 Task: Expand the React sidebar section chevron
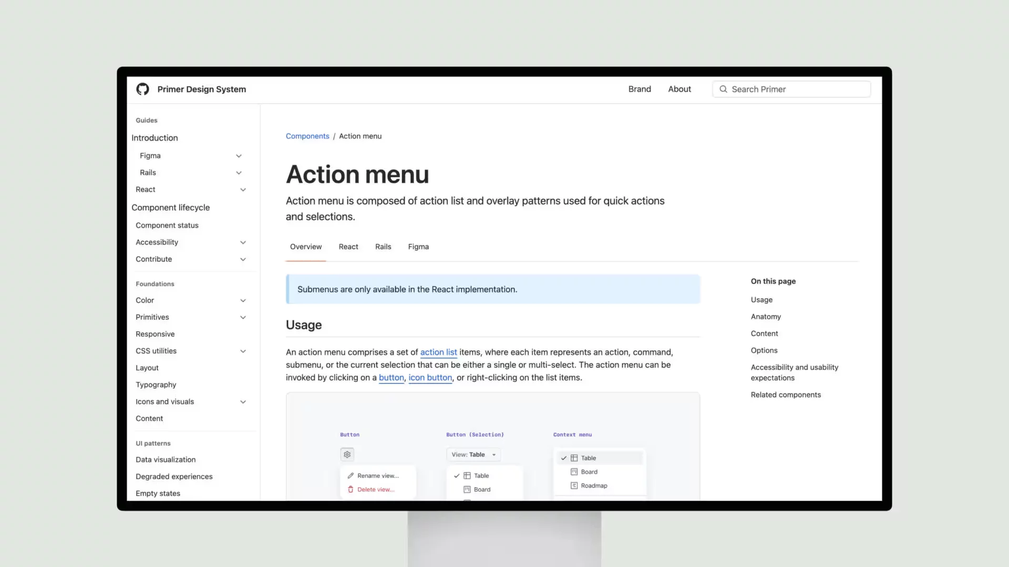243,190
